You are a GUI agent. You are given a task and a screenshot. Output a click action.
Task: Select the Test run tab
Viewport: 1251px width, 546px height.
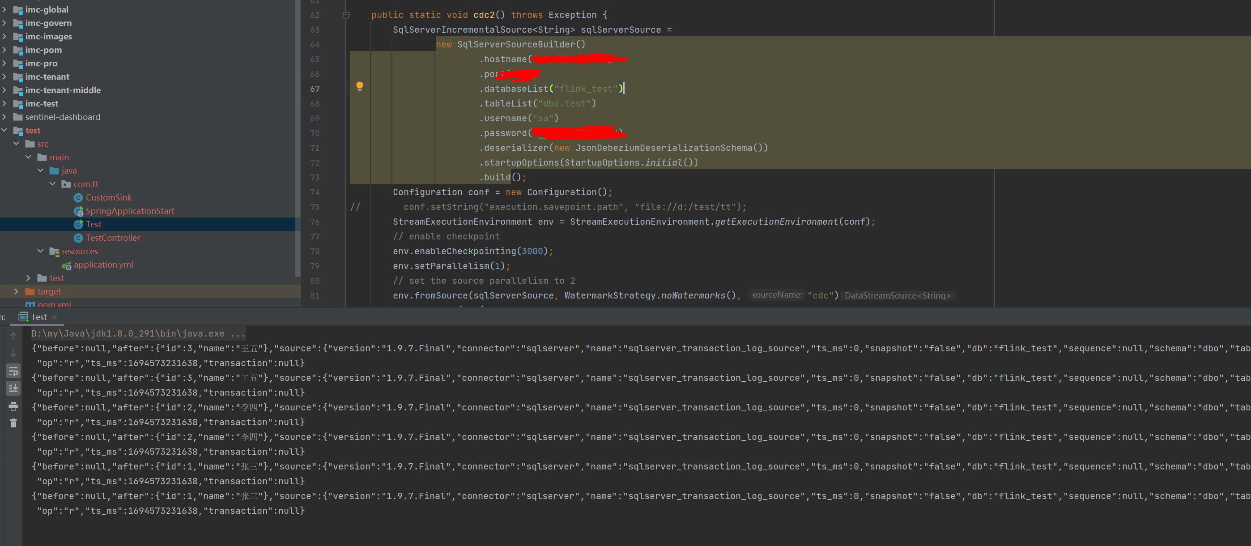click(x=38, y=317)
